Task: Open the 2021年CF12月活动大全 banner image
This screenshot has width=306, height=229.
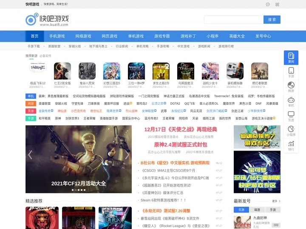Action: 79,159
